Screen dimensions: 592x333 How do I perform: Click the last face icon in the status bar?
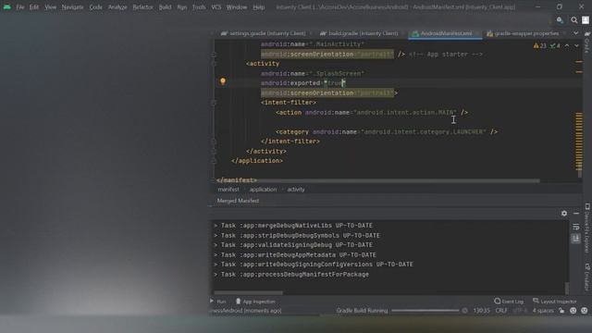coord(585,311)
